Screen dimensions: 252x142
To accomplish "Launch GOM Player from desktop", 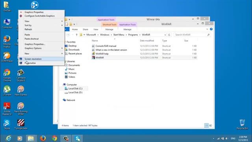I will (7, 57).
